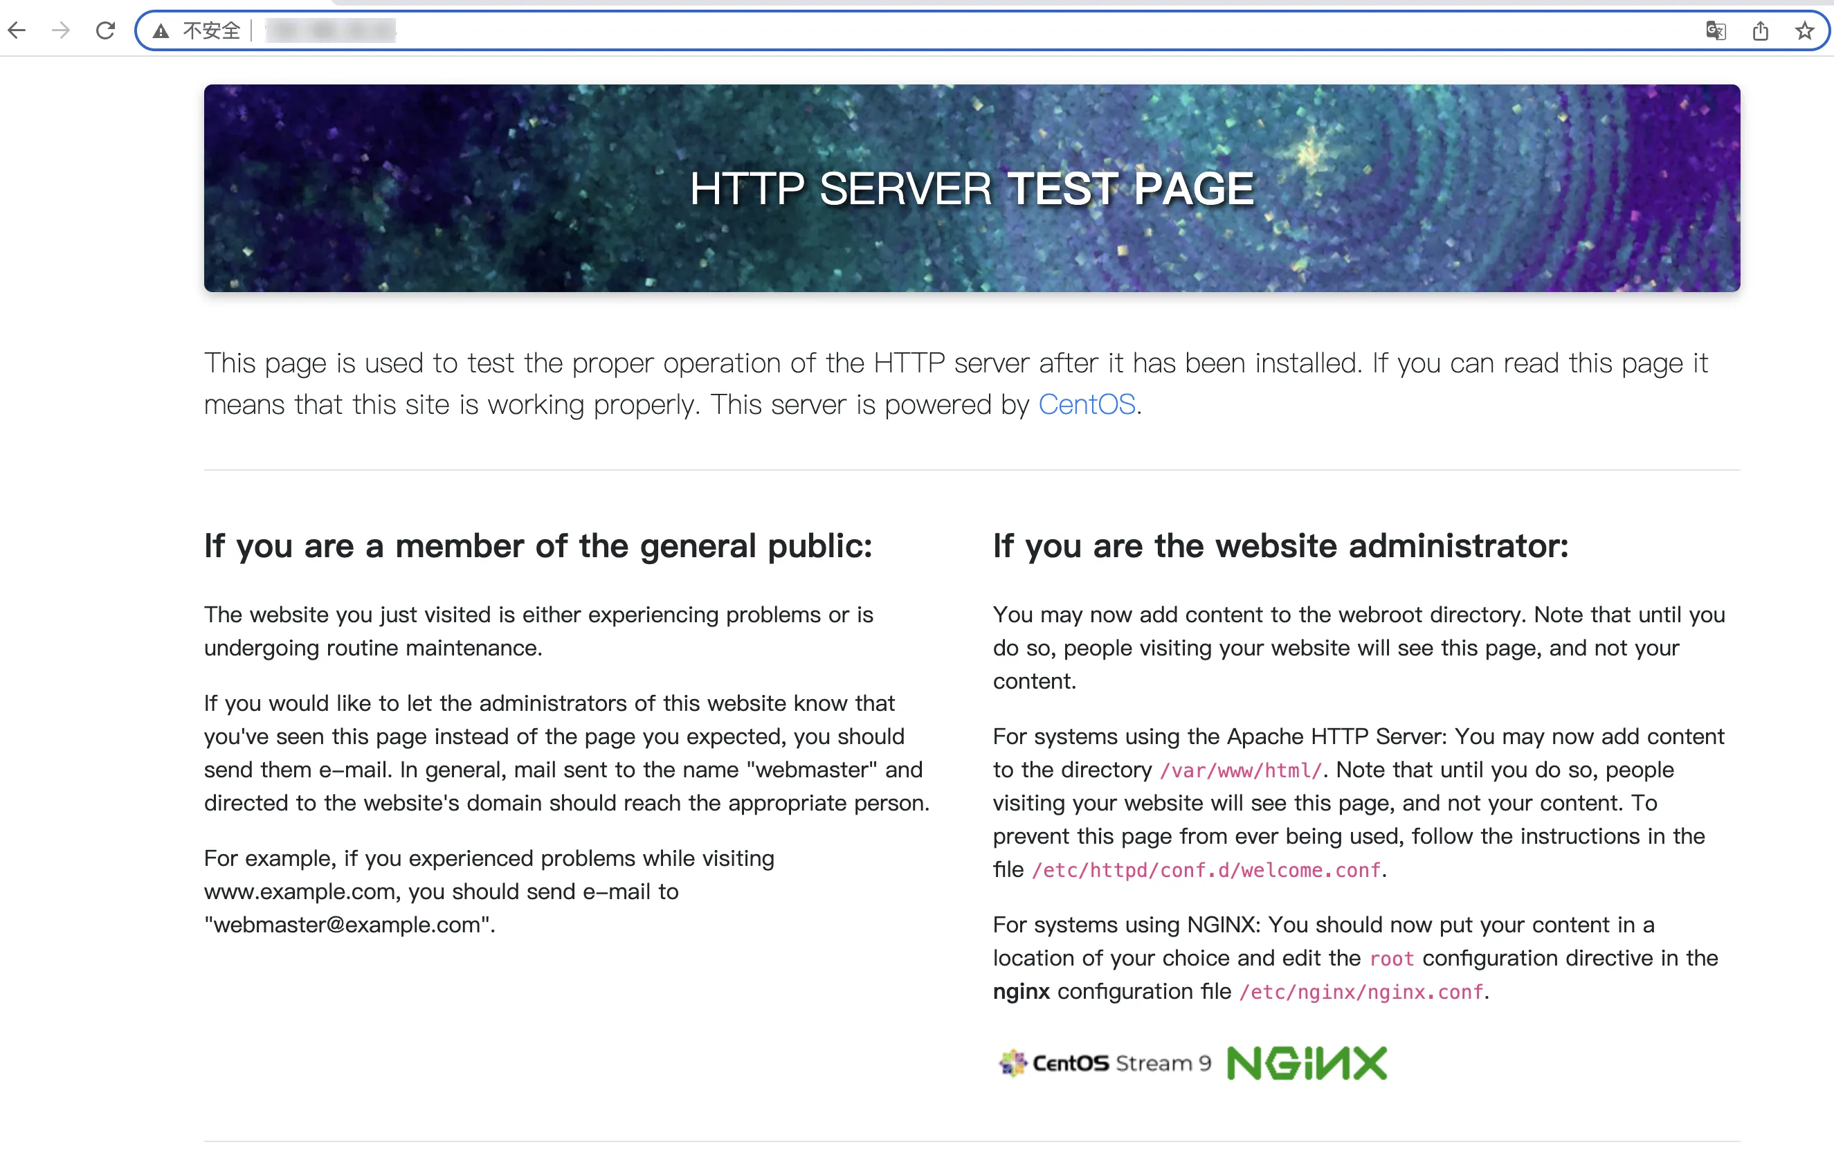Image resolution: width=1834 pixels, height=1149 pixels.
Task: Click the /var/www/html/ directory path text
Action: (x=1239, y=770)
